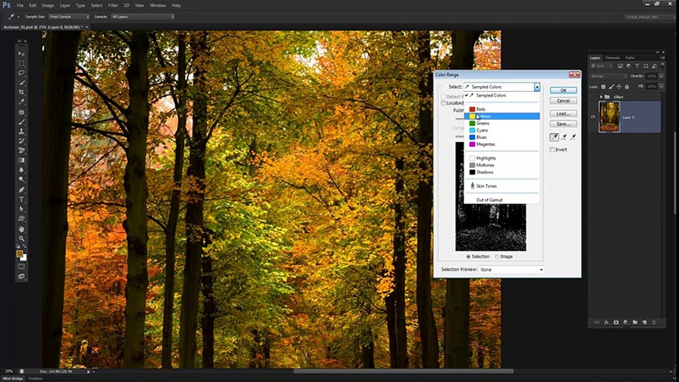Click Create new layer icon

(x=644, y=322)
